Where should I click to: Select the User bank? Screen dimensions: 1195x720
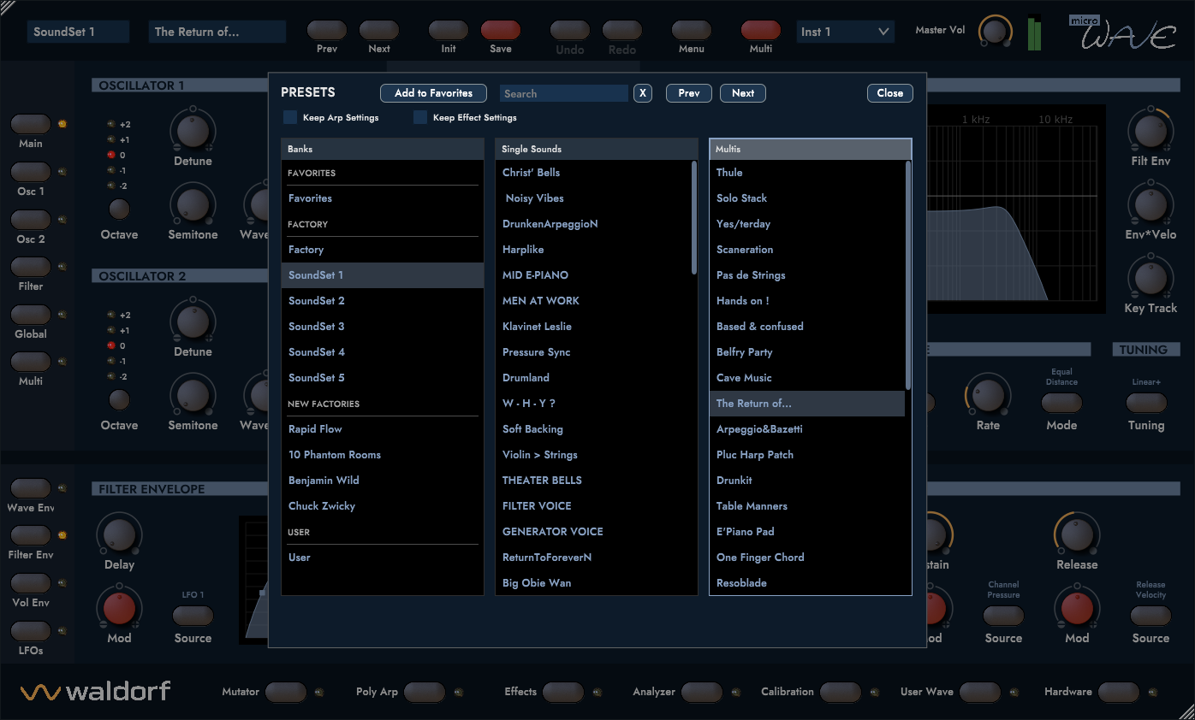tap(383, 558)
